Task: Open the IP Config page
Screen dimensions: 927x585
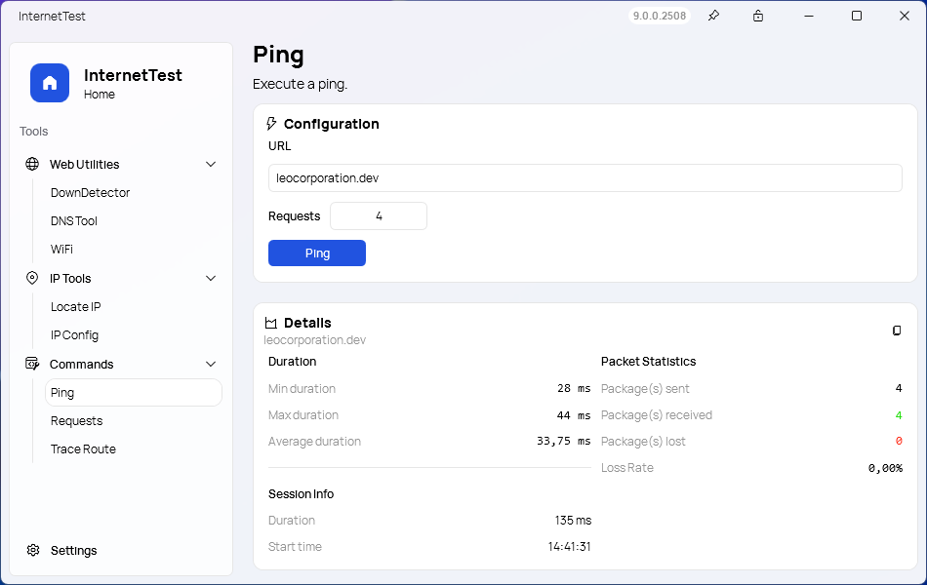Action: (x=74, y=335)
